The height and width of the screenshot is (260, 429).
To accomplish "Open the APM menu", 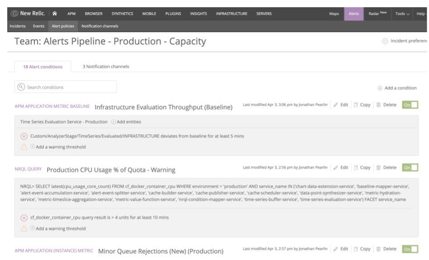I will [x=72, y=14].
